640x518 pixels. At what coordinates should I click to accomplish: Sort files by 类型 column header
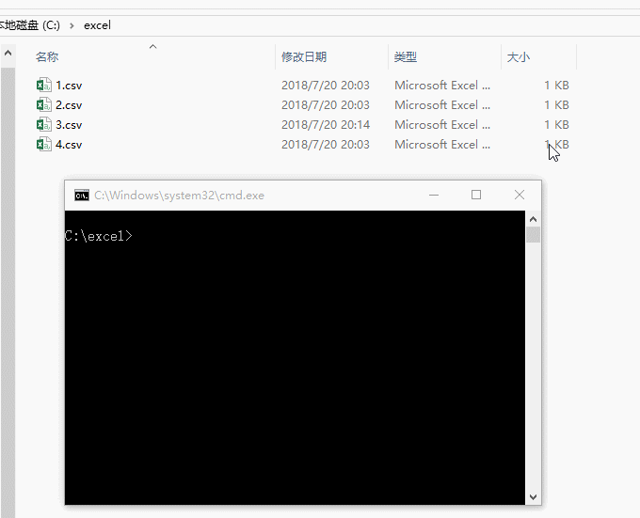tap(406, 56)
